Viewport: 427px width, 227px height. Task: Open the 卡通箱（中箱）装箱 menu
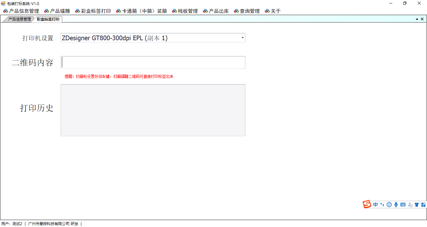coord(141,11)
